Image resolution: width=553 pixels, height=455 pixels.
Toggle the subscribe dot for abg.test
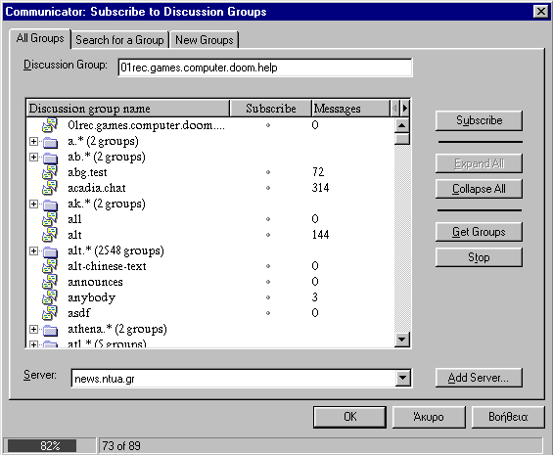click(268, 172)
